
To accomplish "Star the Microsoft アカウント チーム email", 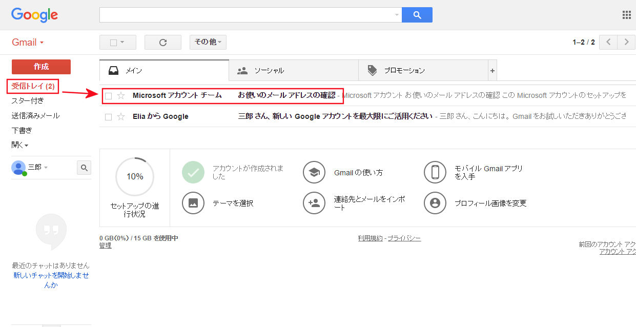I will (121, 95).
